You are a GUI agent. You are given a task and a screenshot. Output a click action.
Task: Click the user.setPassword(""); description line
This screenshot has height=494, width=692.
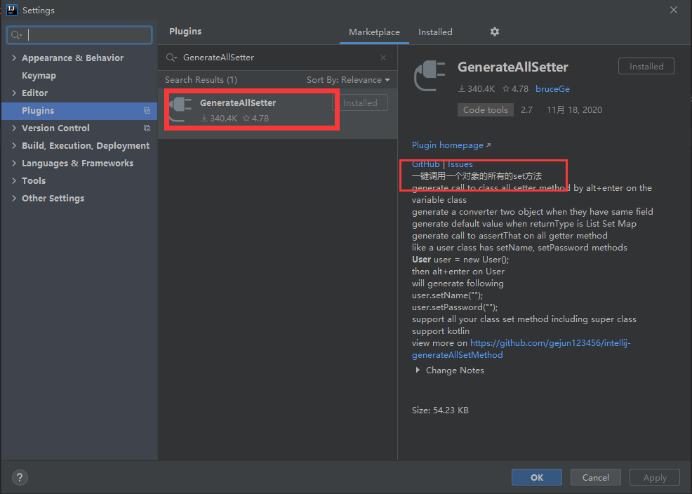pyautogui.click(x=455, y=307)
